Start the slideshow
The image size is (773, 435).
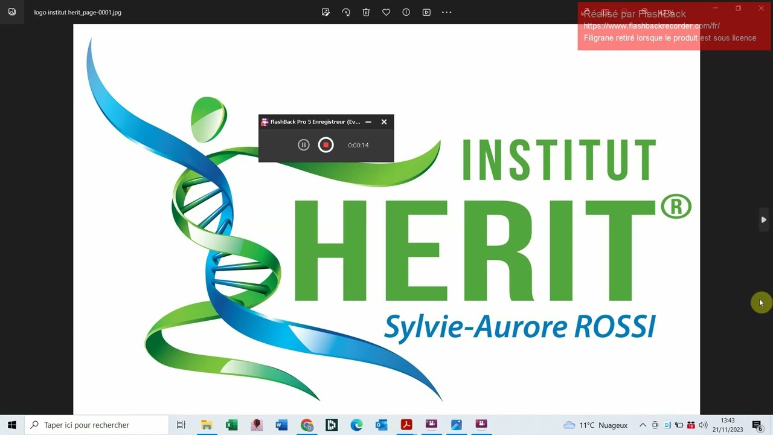click(426, 12)
